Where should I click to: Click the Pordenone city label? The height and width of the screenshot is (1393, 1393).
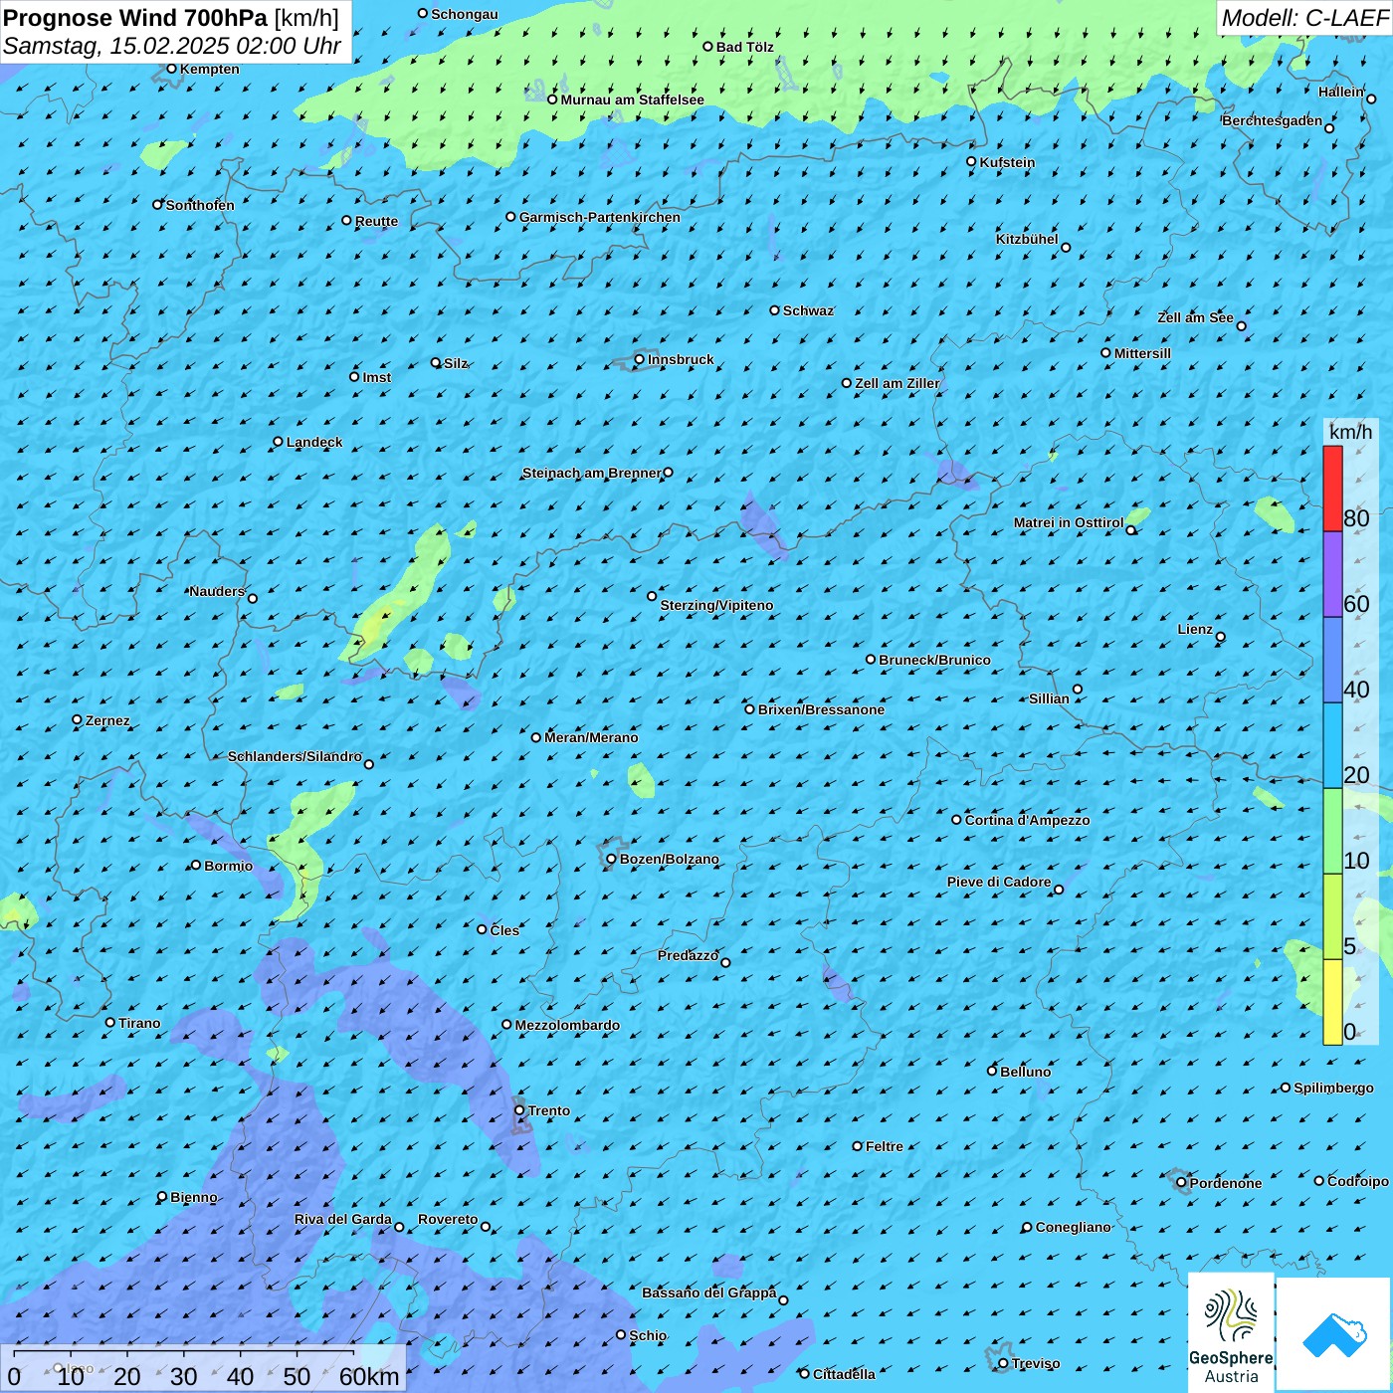[x=1226, y=1183]
